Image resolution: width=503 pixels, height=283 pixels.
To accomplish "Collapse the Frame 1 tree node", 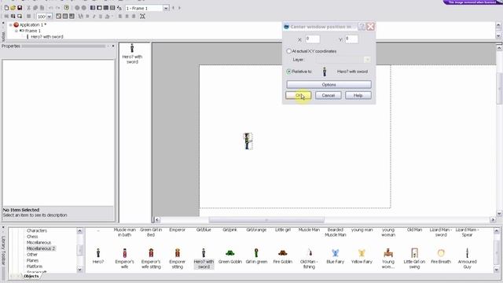I will pos(17,31).
